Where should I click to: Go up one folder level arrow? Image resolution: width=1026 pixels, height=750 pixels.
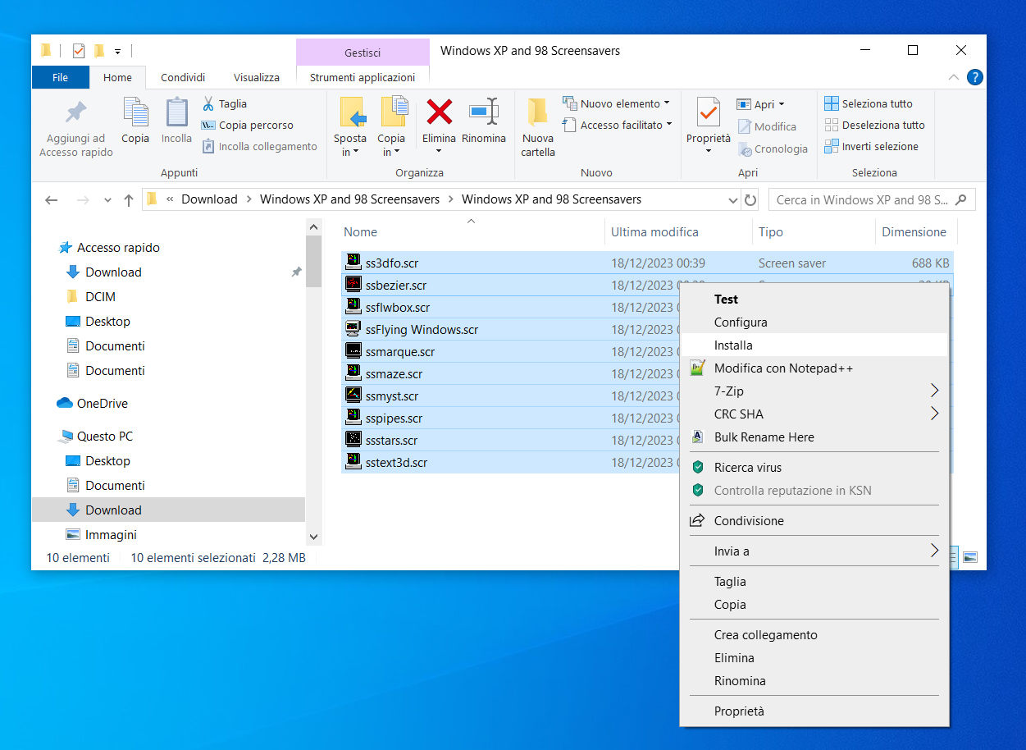[129, 199]
